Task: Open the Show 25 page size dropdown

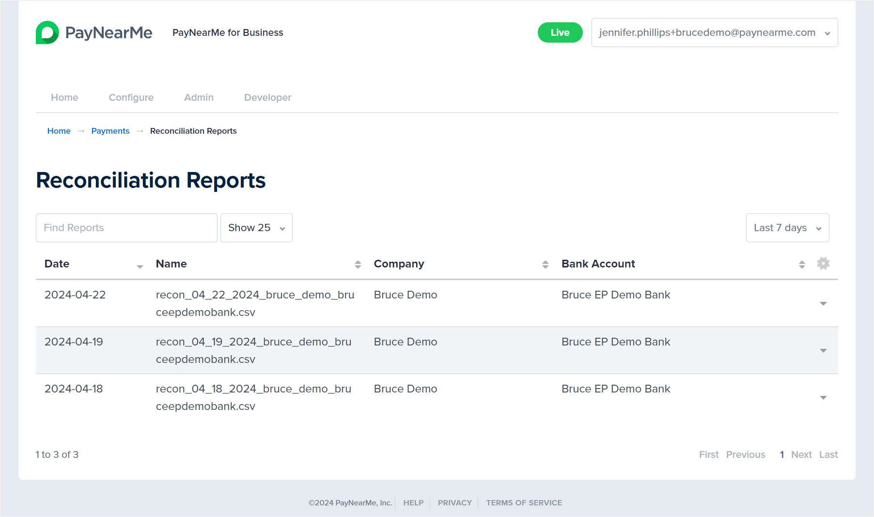Action: pos(256,228)
